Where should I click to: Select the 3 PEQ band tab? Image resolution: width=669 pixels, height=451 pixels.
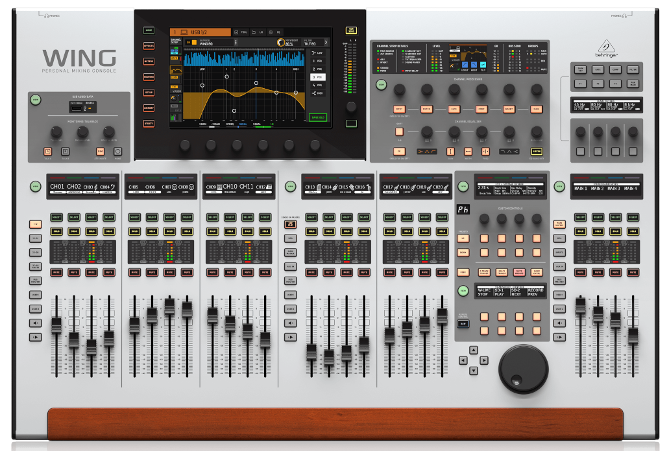[317, 76]
